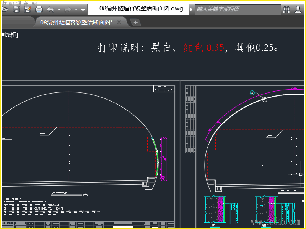Close the 08渝州隧道容貌整治断面图 drawing tab
Screen dimensions: 306x229
coord(119,22)
